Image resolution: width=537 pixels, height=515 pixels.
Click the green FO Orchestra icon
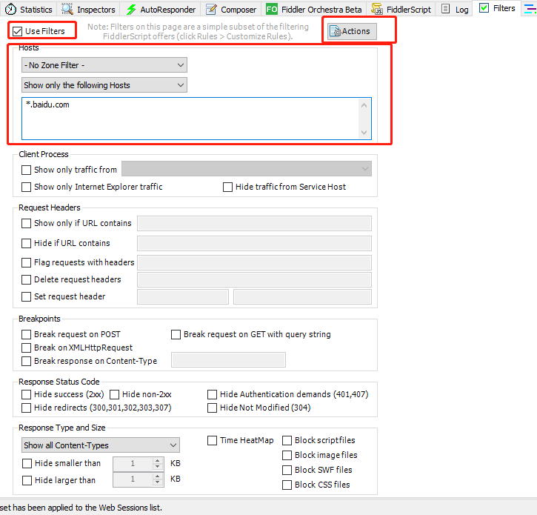tap(272, 10)
